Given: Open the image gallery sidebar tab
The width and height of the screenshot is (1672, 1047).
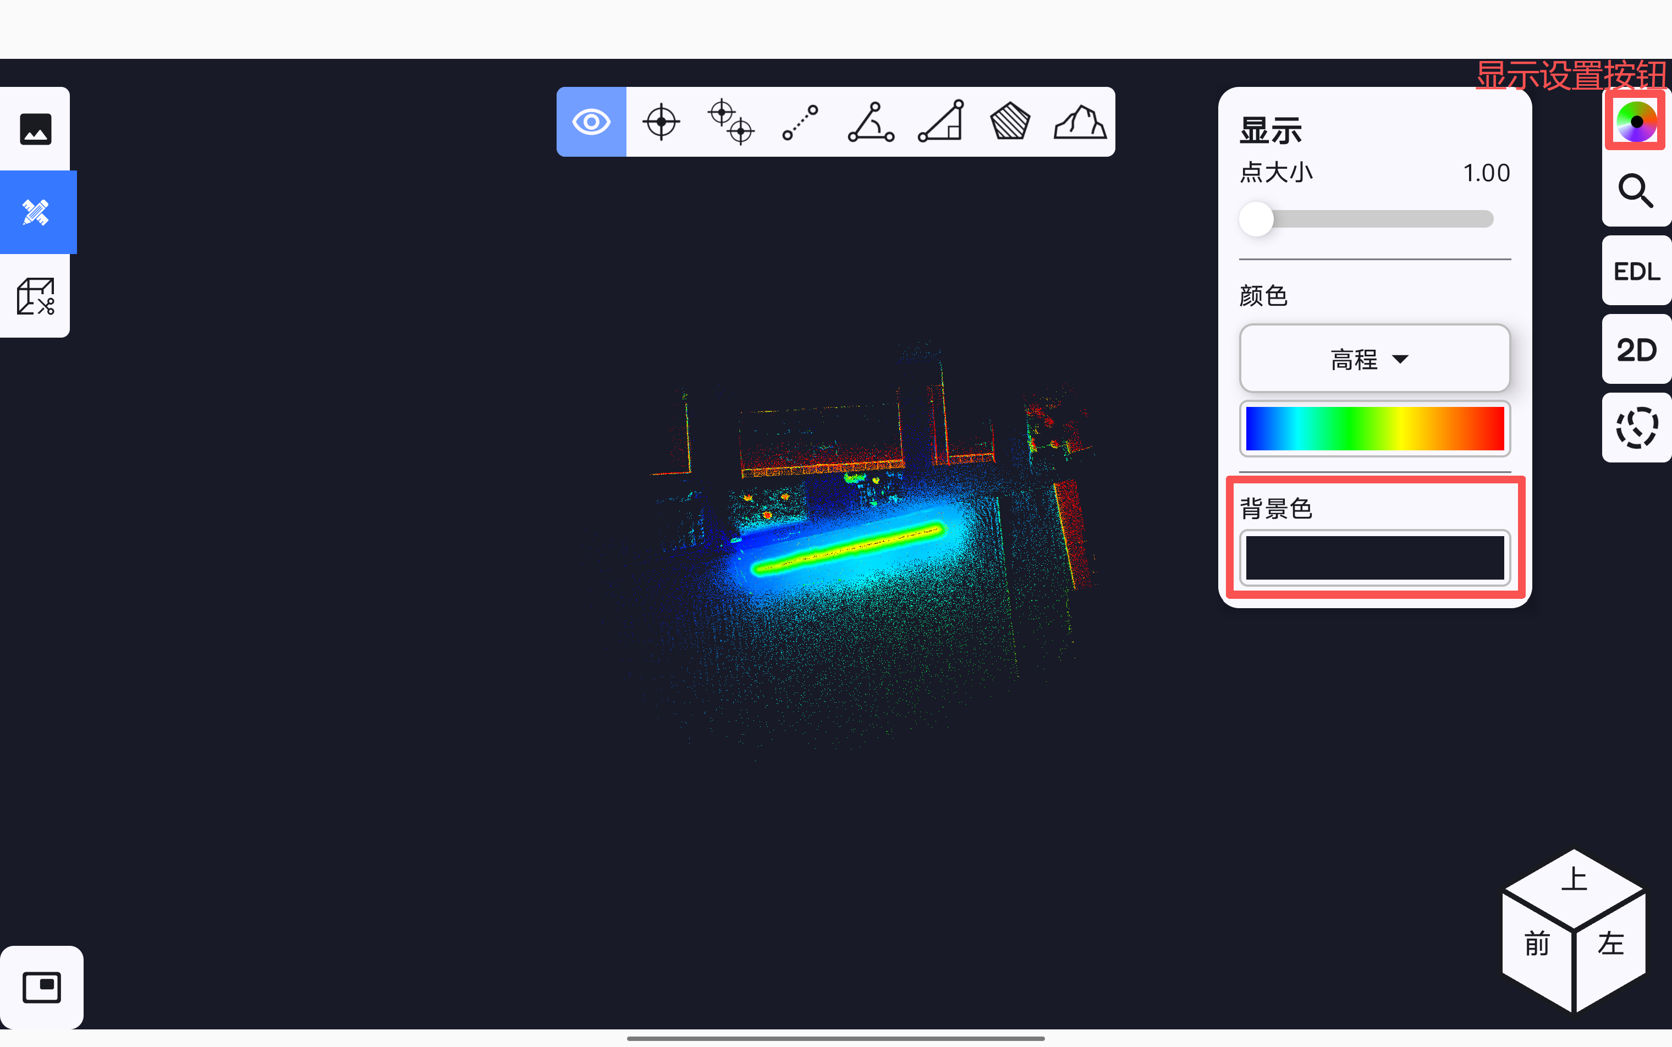Looking at the screenshot, I should (35, 129).
